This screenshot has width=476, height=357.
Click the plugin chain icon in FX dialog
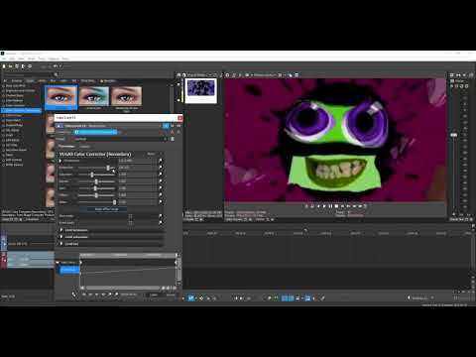173,132
